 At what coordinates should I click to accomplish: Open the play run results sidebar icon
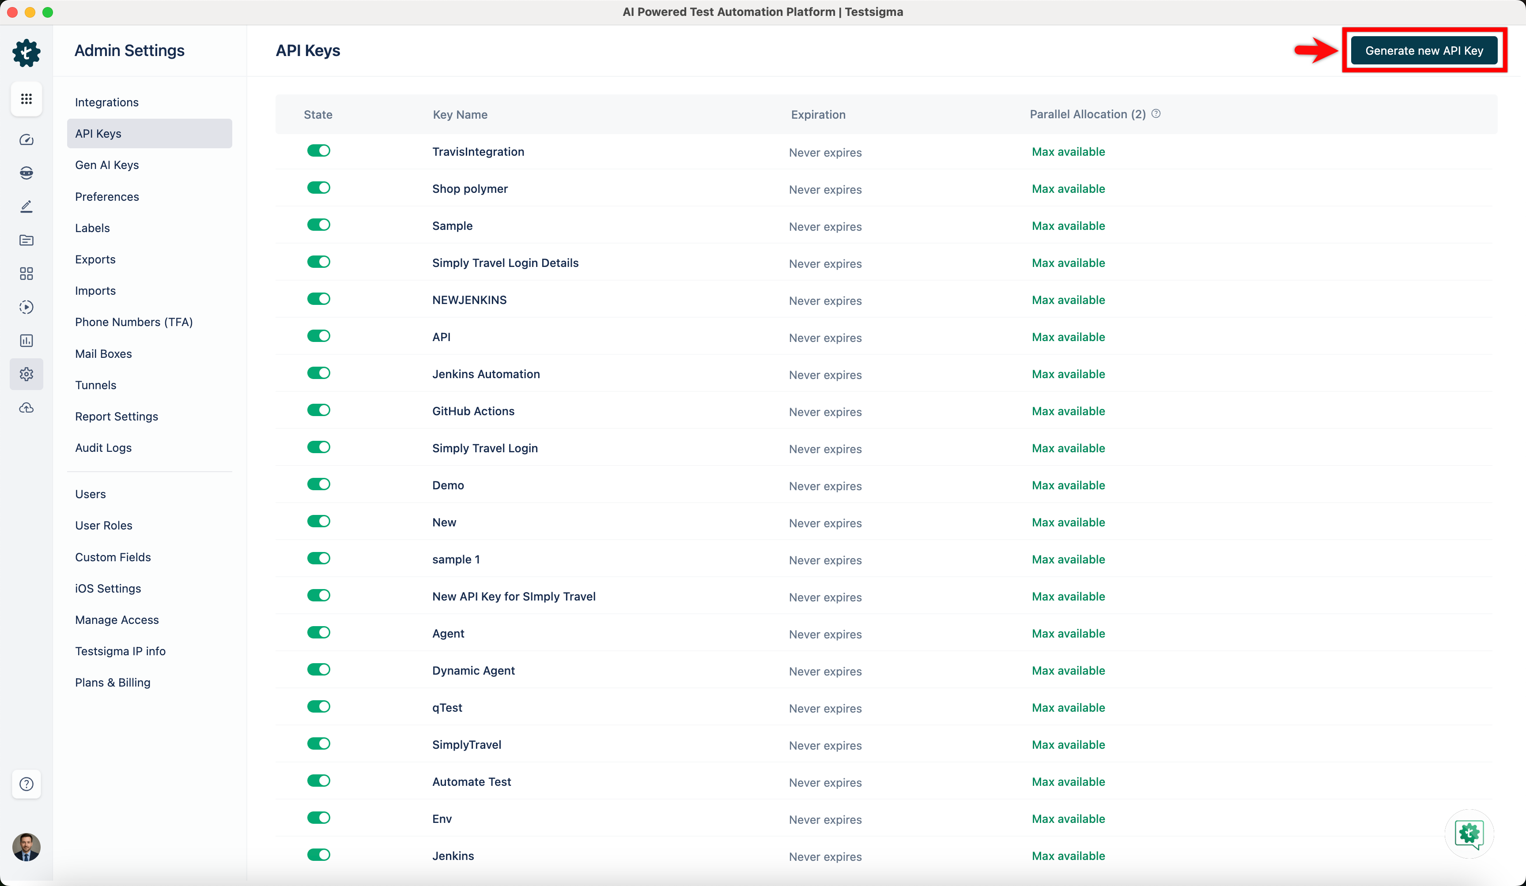(x=26, y=307)
